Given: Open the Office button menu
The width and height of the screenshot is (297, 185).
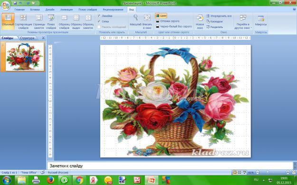Looking at the screenshot, I should coord(6,6).
